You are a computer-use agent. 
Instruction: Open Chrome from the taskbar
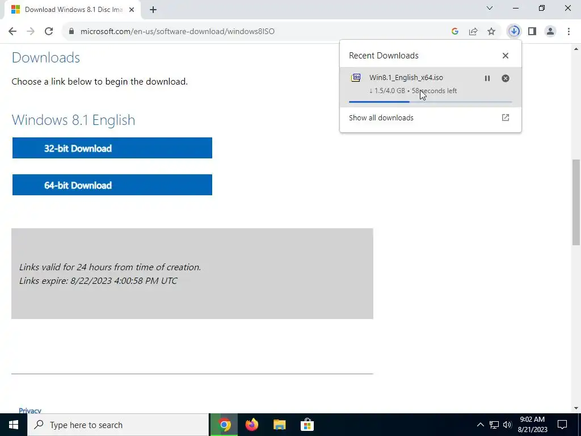[x=224, y=425]
